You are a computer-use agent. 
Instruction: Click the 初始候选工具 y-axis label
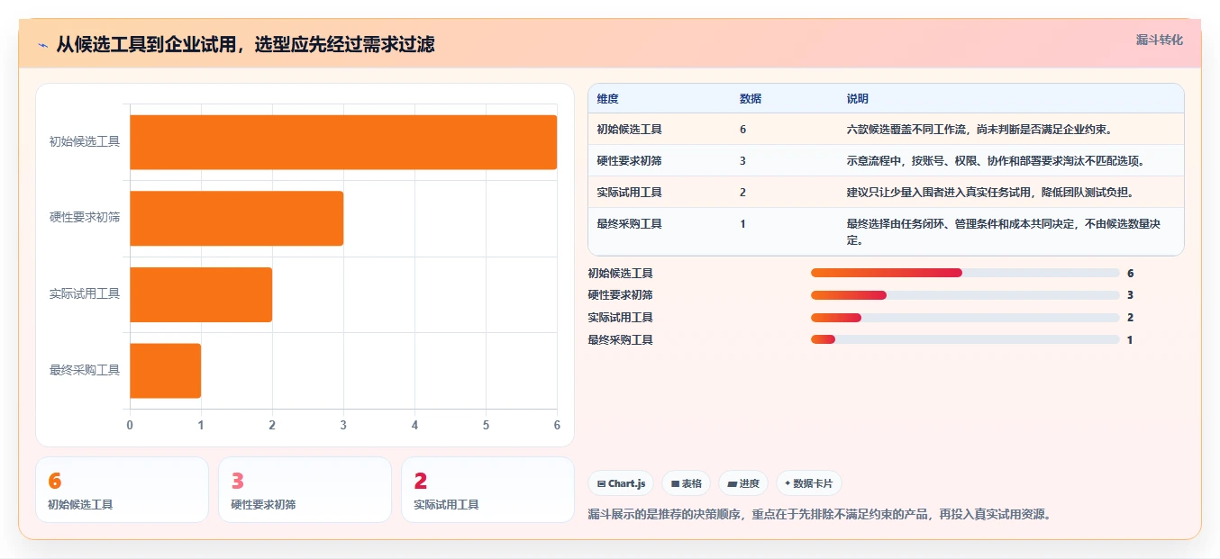pos(85,142)
